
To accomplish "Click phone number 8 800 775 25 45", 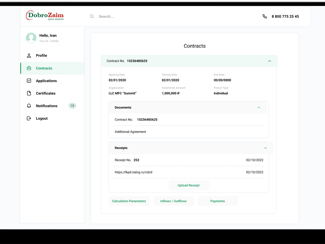I will click(285, 16).
